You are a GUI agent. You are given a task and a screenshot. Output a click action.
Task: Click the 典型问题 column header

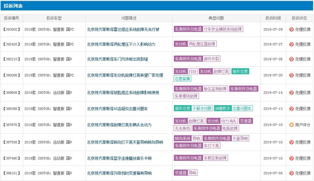click(216, 18)
